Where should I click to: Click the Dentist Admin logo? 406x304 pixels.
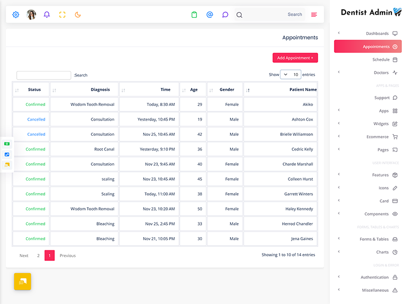pyautogui.click(x=371, y=12)
